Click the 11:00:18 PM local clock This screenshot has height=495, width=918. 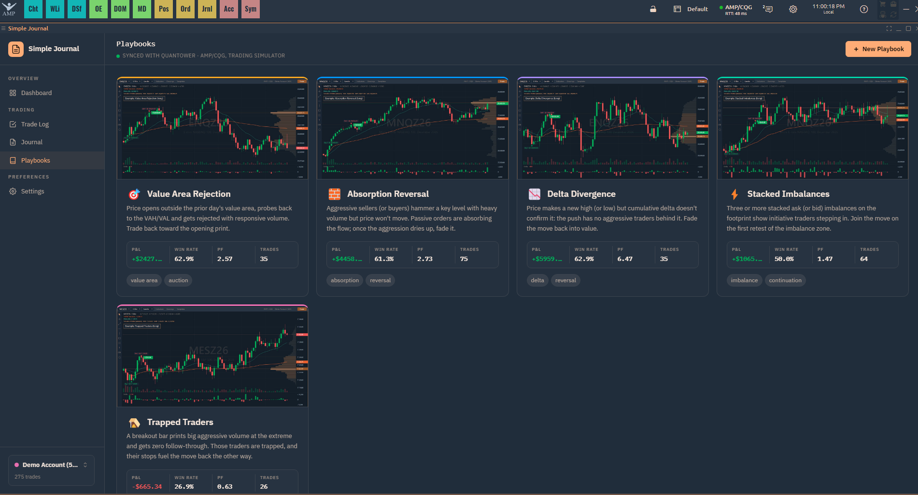[x=829, y=9]
